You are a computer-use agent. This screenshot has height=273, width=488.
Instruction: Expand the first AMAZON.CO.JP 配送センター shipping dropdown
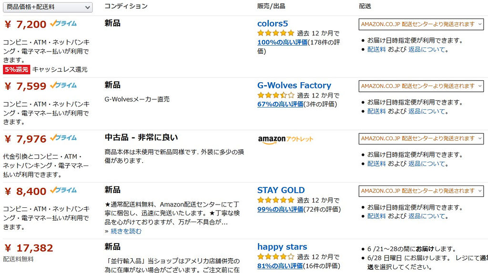pos(421,24)
